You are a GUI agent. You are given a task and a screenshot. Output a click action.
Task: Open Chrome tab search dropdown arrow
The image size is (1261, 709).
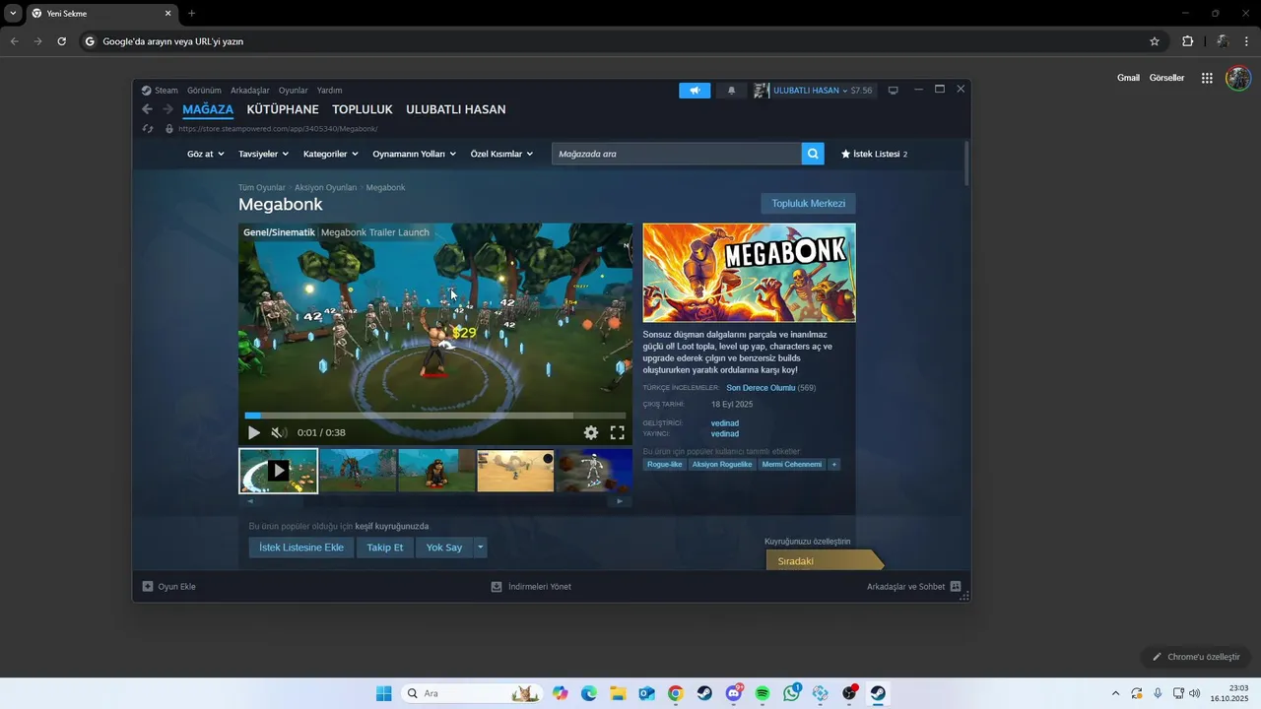point(13,13)
